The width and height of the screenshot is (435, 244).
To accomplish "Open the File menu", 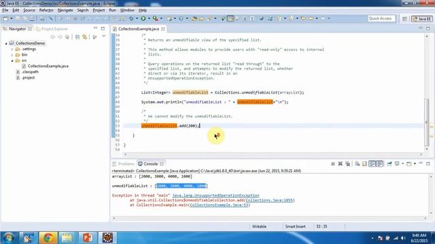I will pyautogui.click(x=5, y=10).
